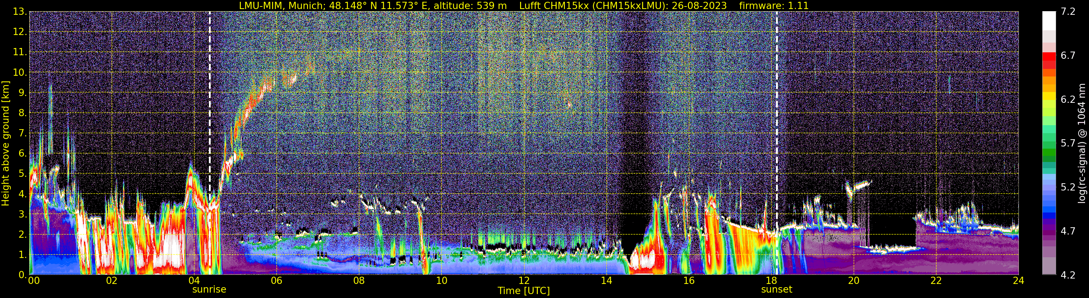The height and width of the screenshot is (298, 1089).
Task: Click height-axis tick label '1.'
Action: click(23, 254)
